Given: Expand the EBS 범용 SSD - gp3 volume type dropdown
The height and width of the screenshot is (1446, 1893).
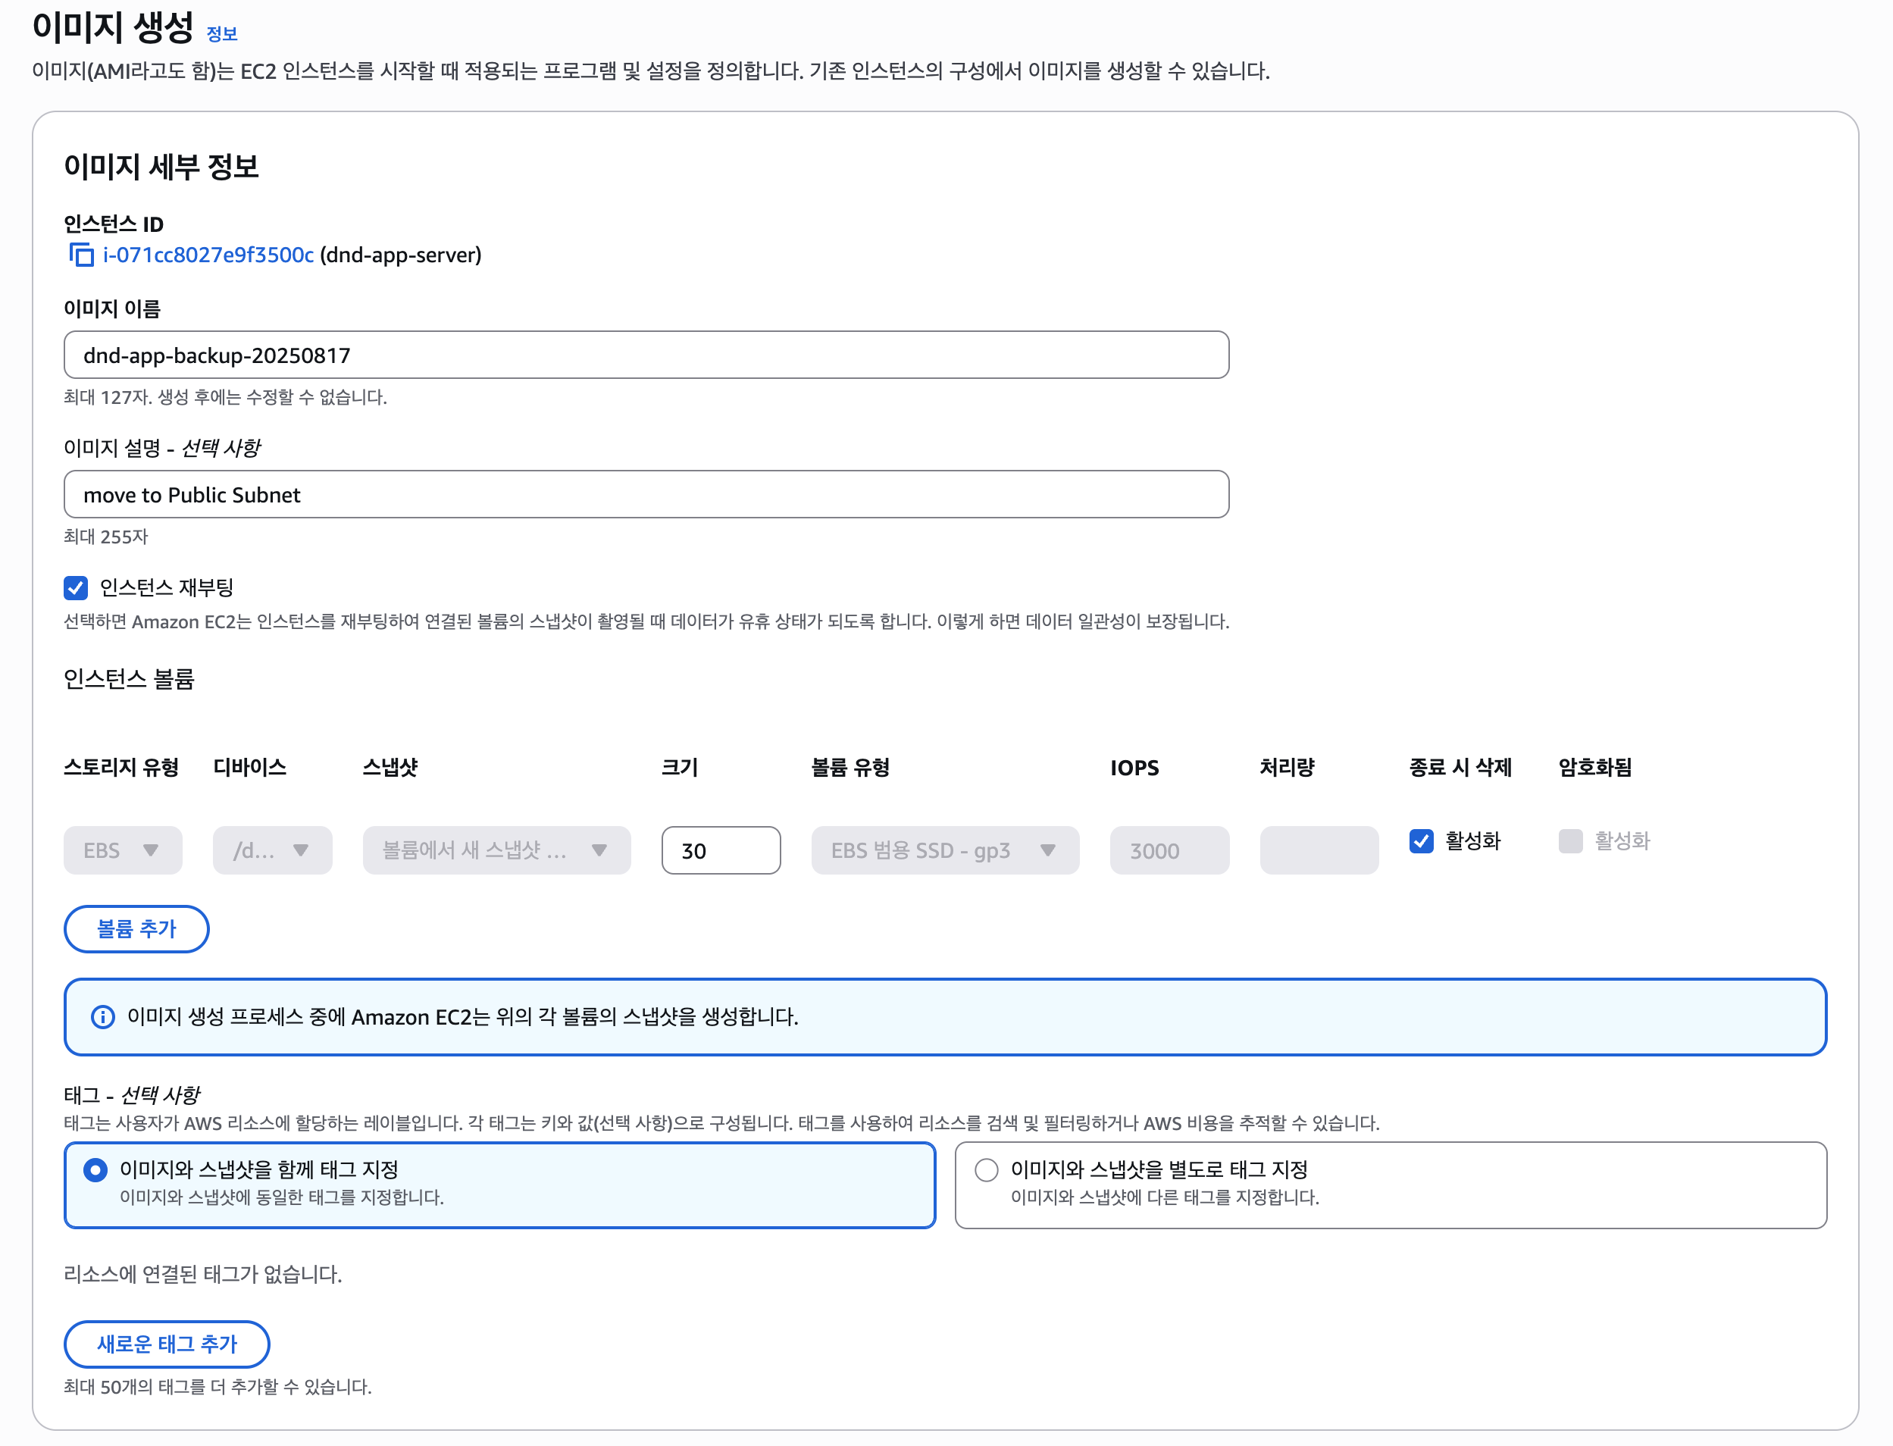Looking at the screenshot, I should [944, 850].
